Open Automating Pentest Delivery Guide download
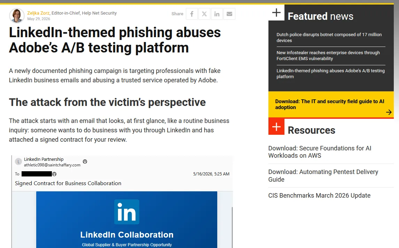 pos(323,176)
